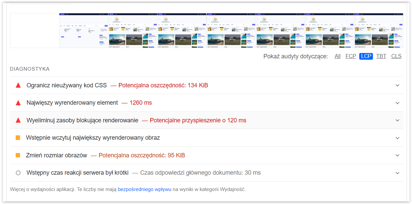Open the last filmstrip frame thumbnail
This screenshot has height=204, width=412.
(x=379, y=30)
